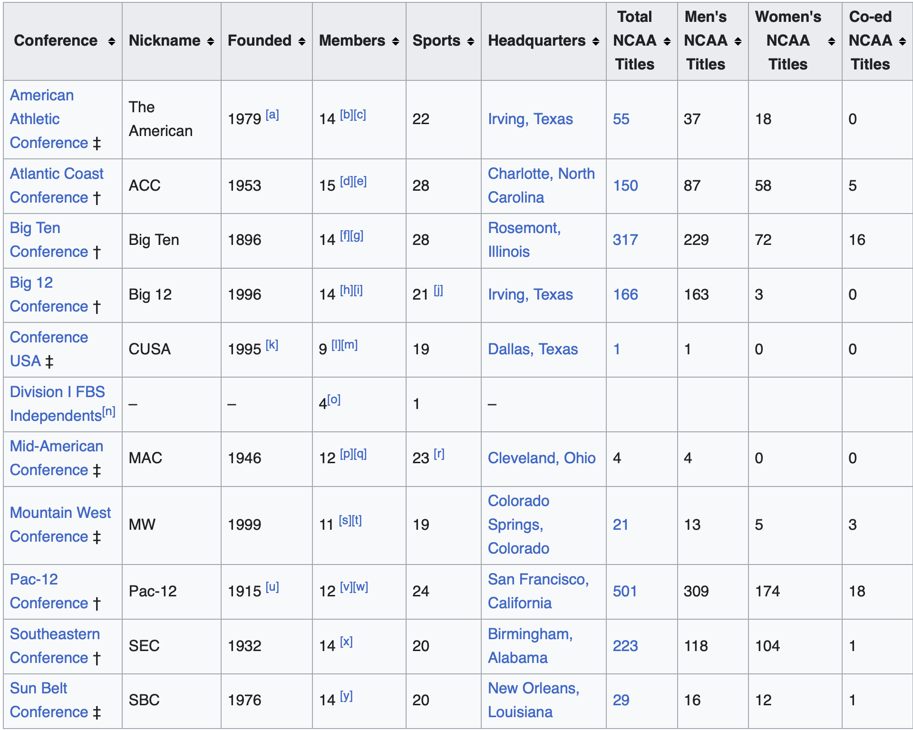Sort table by Sports column arrows
The image size is (913, 730).
(471, 41)
